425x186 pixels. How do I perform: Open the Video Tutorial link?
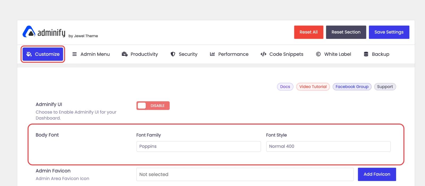point(313,87)
